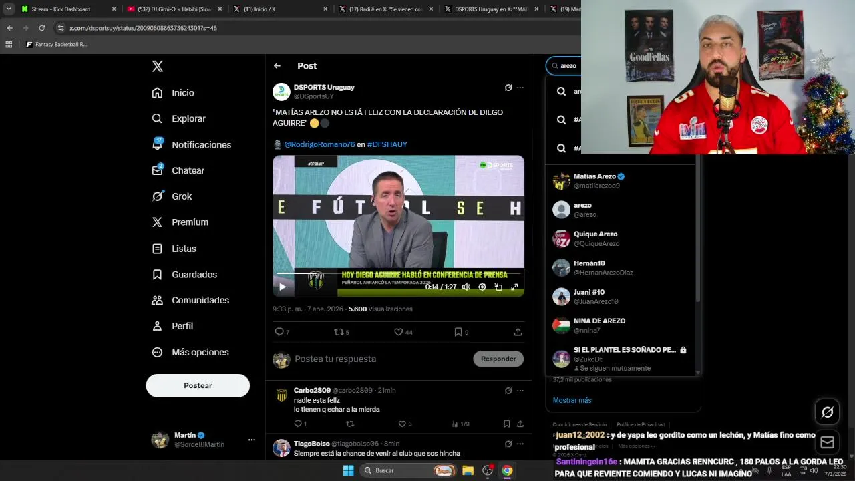Share Carbo2809 reply
The height and width of the screenshot is (481, 855).
coord(520,424)
